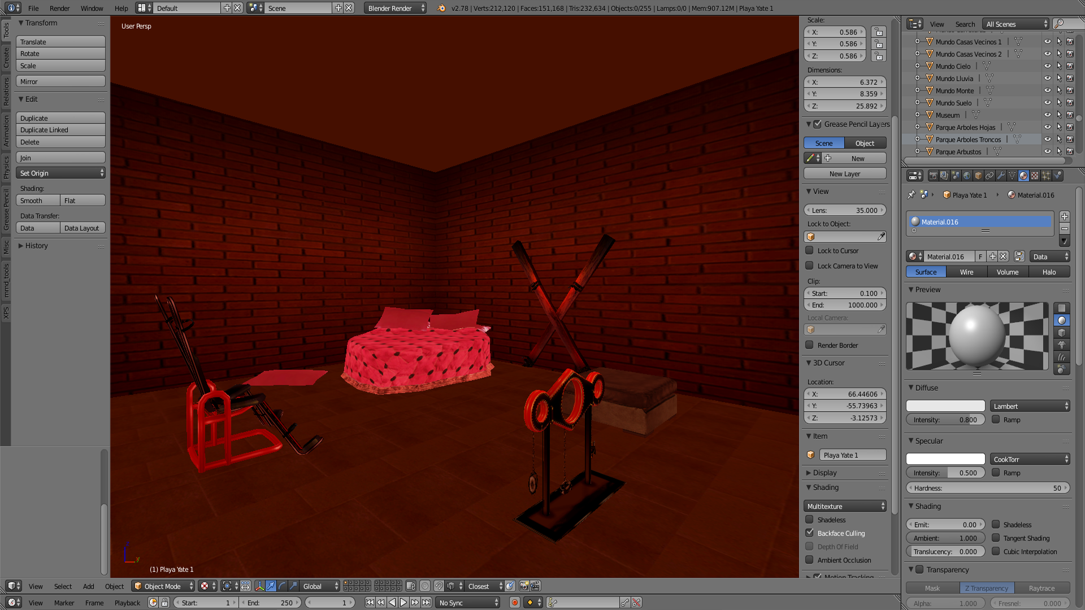Open the Lambert diffuse shader dropdown
This screenshot has height=610, width=1085.
click(x=1030, y=406)
